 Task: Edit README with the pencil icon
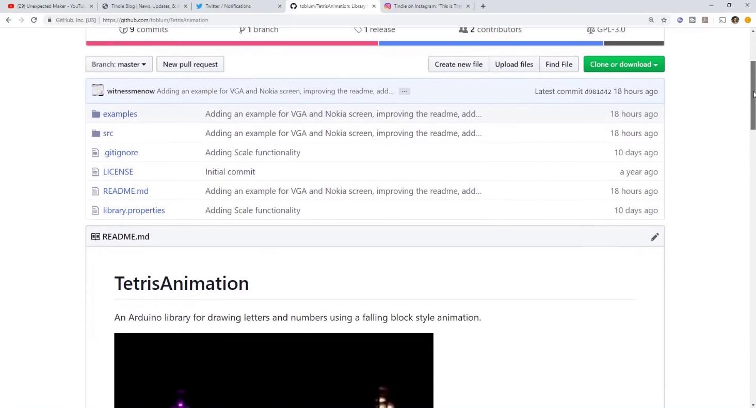tap(655, 237)
